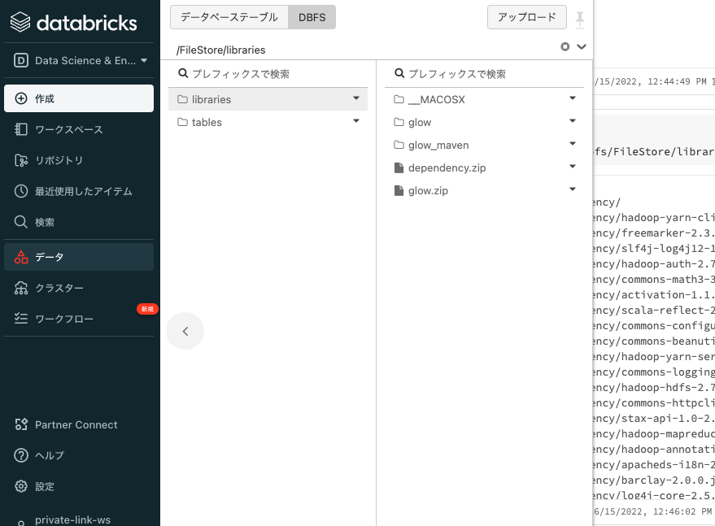Screen dimensions: 715x526
Task: Switch to データベーステーブル tab
Action: tap(229, 17)
